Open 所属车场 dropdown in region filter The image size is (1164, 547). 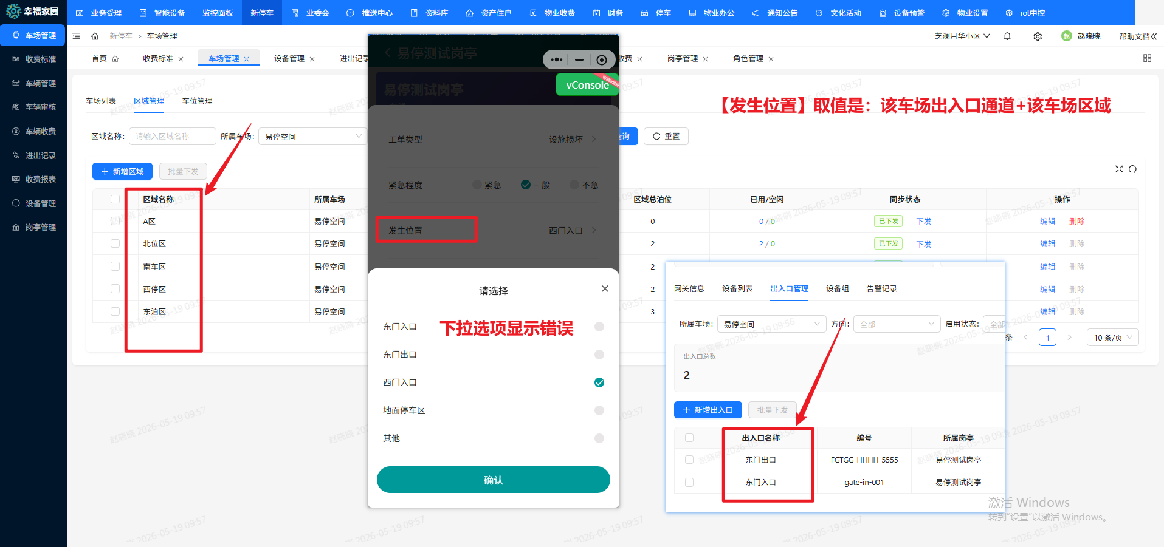313,137
